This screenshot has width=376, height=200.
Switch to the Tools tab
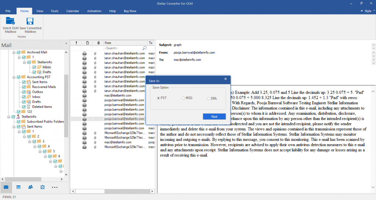point(54,11)
